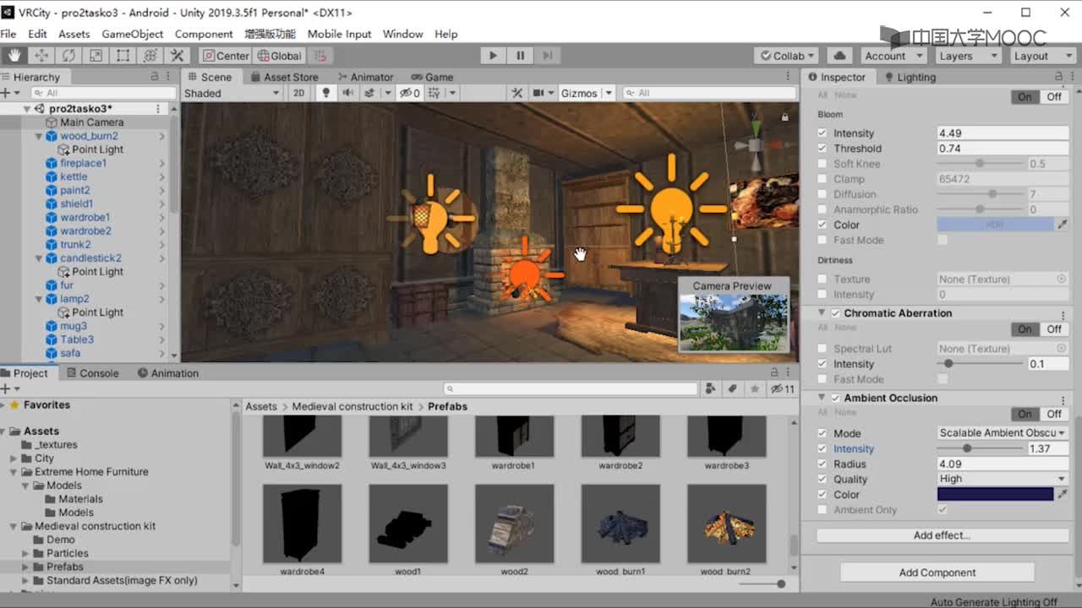
Task: Enable Clamp override checkbox
Action: [822, 179]
